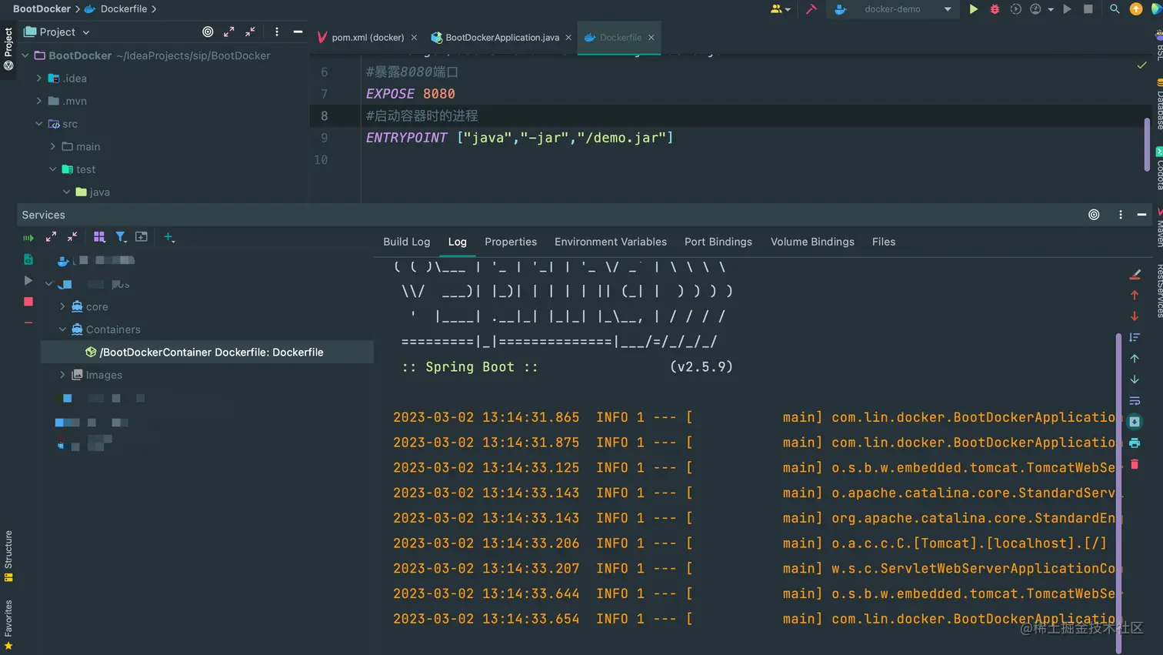Open the Files tab
1163x655 pixels.
(x=884, y=242)
